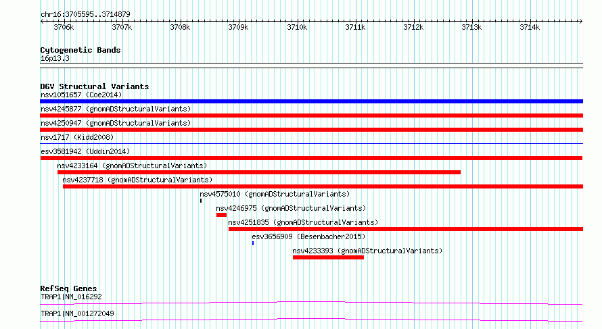Click the chr16:3705595..3714879 region label
This screenshot has height=329, width=602.
coord(85,15)
